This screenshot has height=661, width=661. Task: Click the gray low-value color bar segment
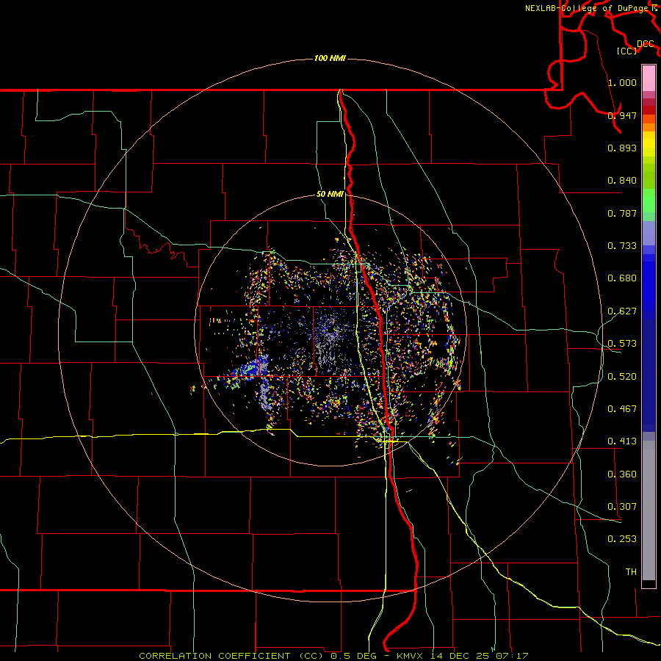(x=649, y=510)
